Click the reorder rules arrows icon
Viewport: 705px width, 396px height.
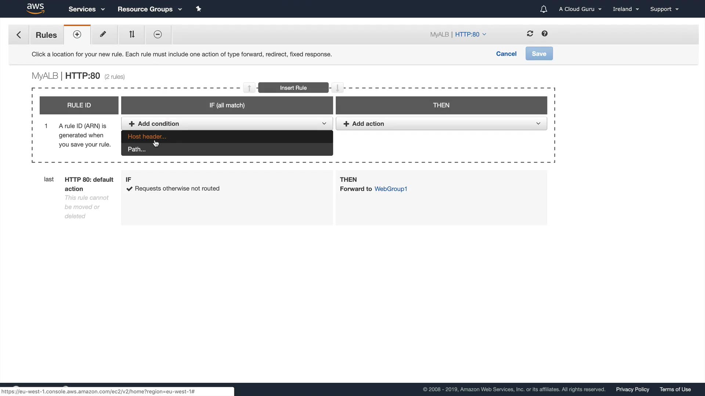pos(132,34)
